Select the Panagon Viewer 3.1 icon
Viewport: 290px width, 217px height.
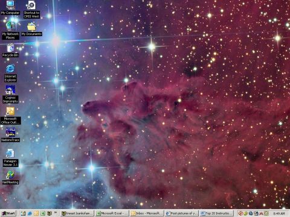(x=10, y=158)
